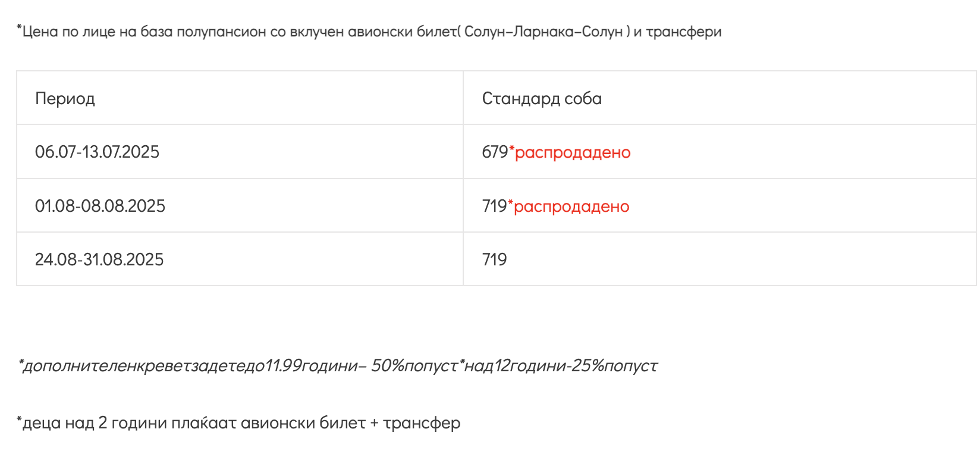Select the 01.08-08.08.2025 period cell
Screen dimensions: 980x451
(240, 206)
